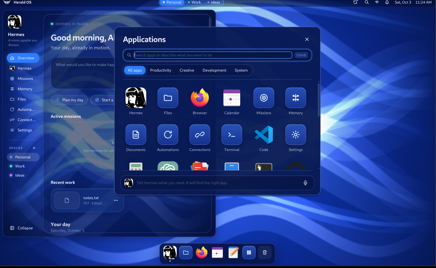Open Hermes app in Applications grid
The width and height of the screenshot is (436, 268).
point(136,98)
